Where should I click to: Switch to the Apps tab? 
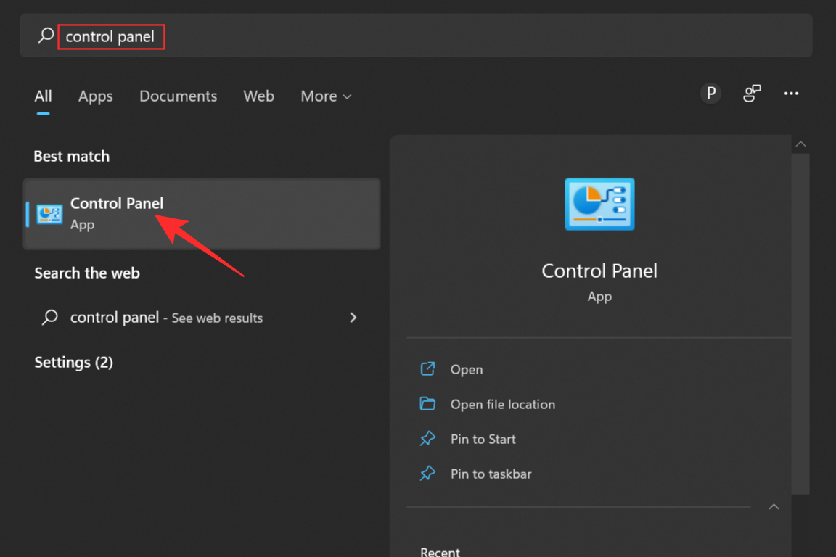tap(95, 96)
